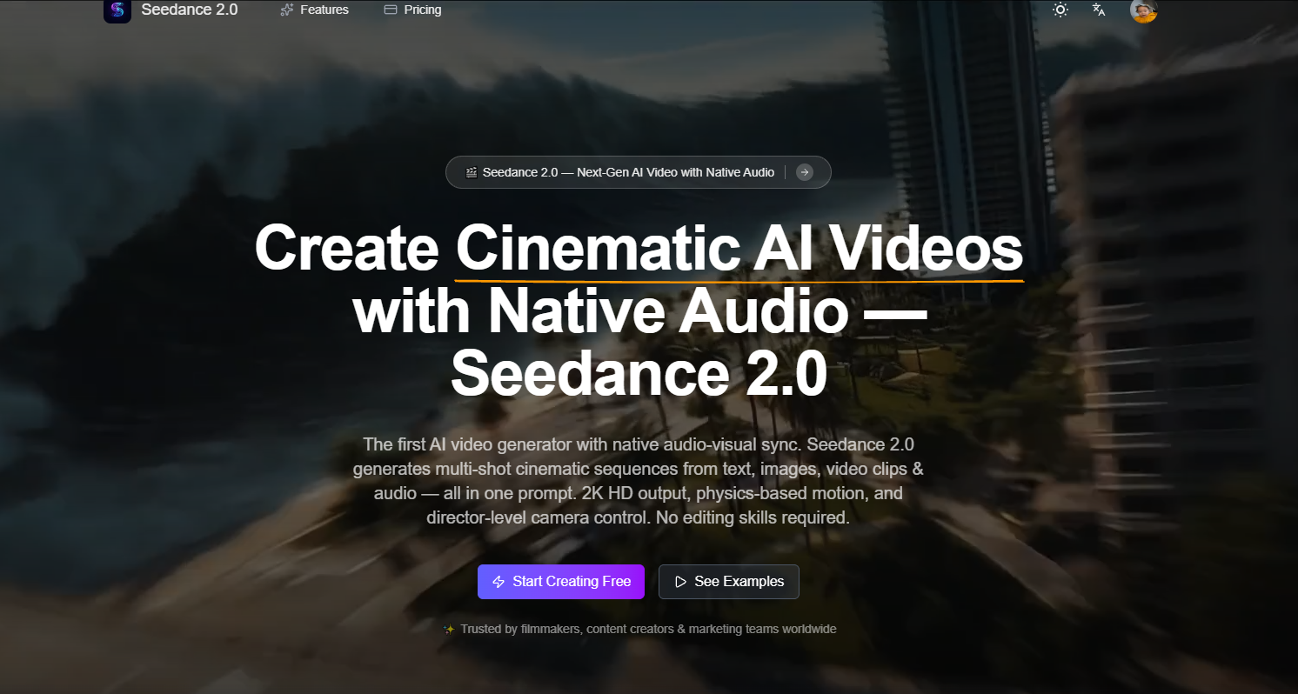Click the See Examples button

tap(728, 582)
